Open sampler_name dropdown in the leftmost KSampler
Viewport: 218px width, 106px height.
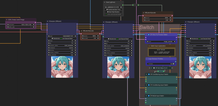62,46
